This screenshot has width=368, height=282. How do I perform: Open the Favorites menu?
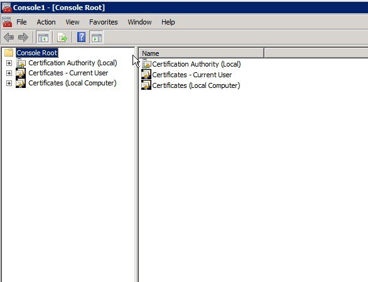(103, 22)
